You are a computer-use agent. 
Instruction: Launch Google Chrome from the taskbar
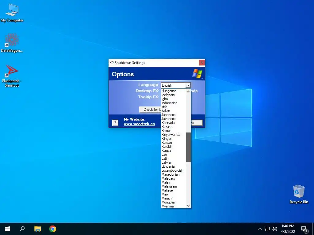click(53, 229)
